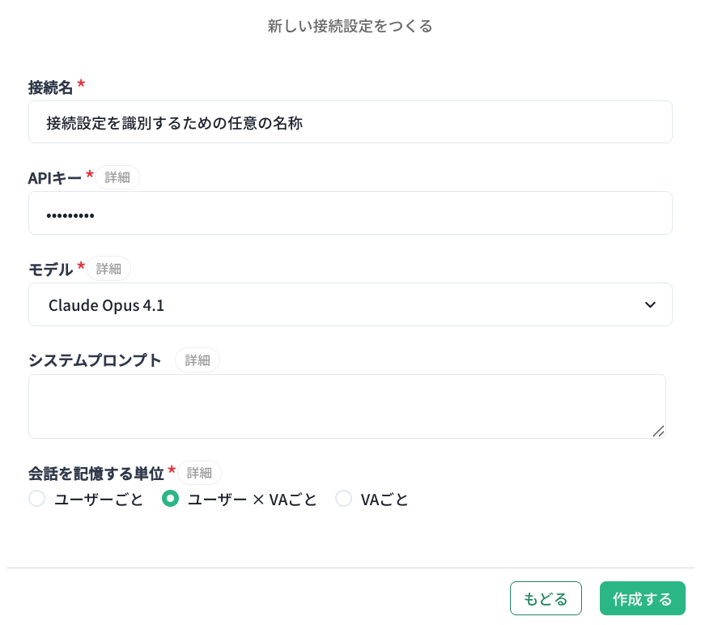Click the システムプロンプト label text

click(96, 361)
